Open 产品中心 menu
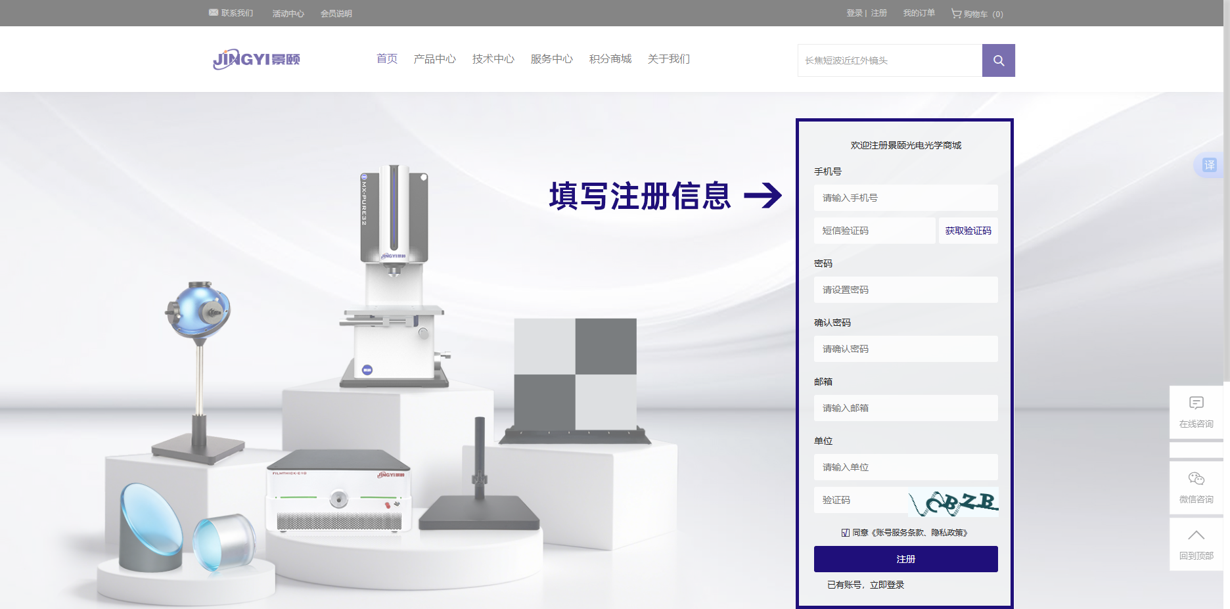 click(434, 59)
